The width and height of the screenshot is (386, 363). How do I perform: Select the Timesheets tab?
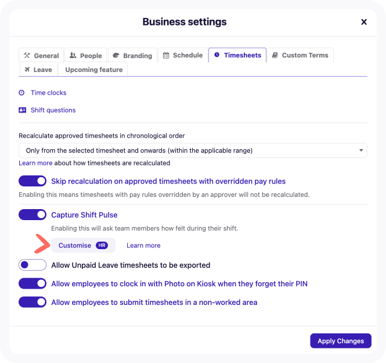pos(237,55)
